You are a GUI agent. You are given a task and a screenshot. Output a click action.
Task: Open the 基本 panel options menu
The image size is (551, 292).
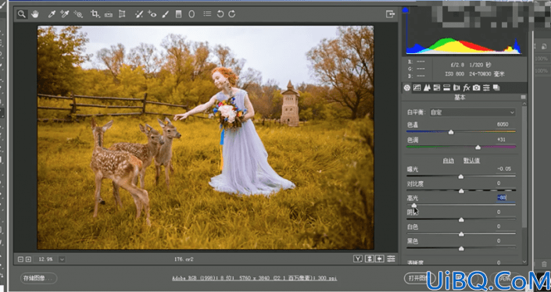click(523, 98)
